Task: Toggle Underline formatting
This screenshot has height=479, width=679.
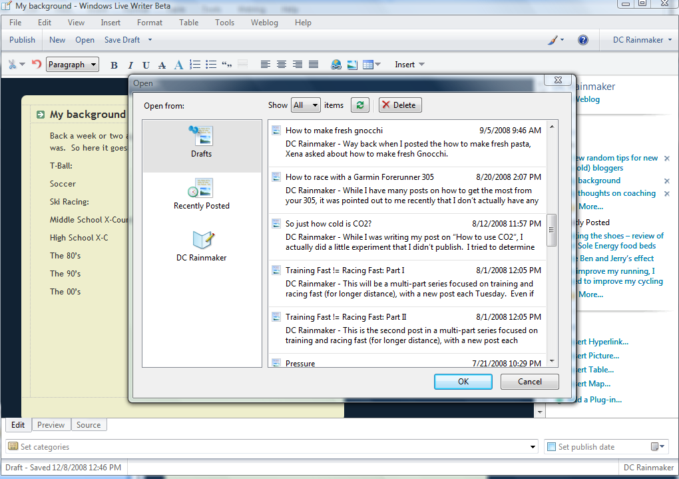Action: point(146,65)
